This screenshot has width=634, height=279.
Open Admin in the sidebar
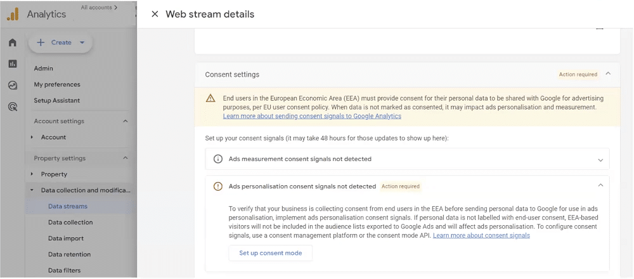(43, 68)
